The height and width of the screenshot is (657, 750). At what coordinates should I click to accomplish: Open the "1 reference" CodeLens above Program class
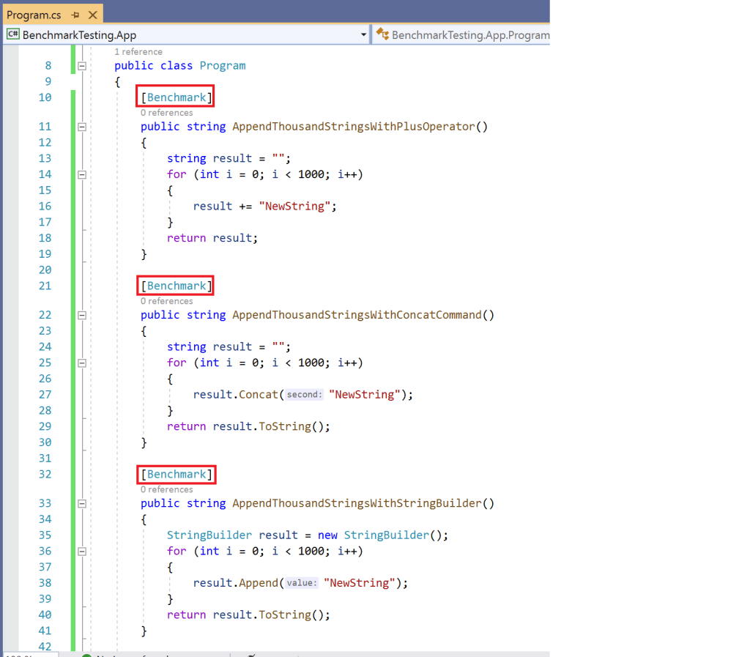[x=138, y=52]
